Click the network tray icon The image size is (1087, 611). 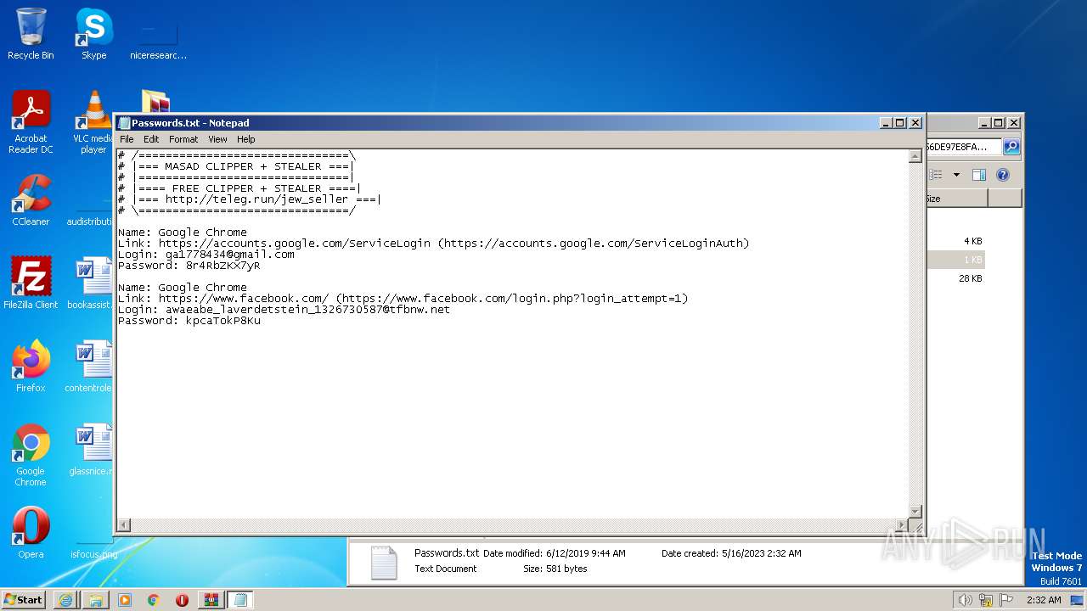986,600
